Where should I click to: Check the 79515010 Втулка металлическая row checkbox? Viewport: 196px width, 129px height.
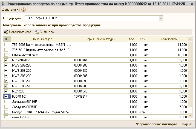point(6,50)
